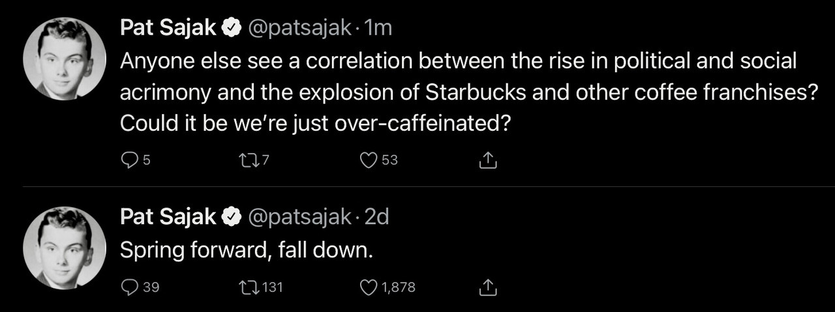Click Pat Sajak's name on the coffee tweet
The image size is (835, 312).
click(x=168, y=28)
